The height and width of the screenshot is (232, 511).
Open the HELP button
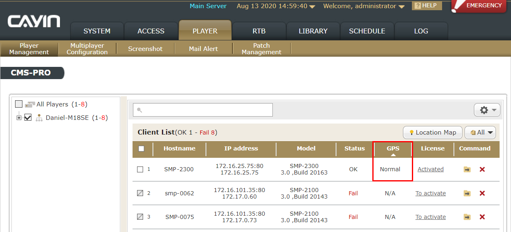pos(427,6)
